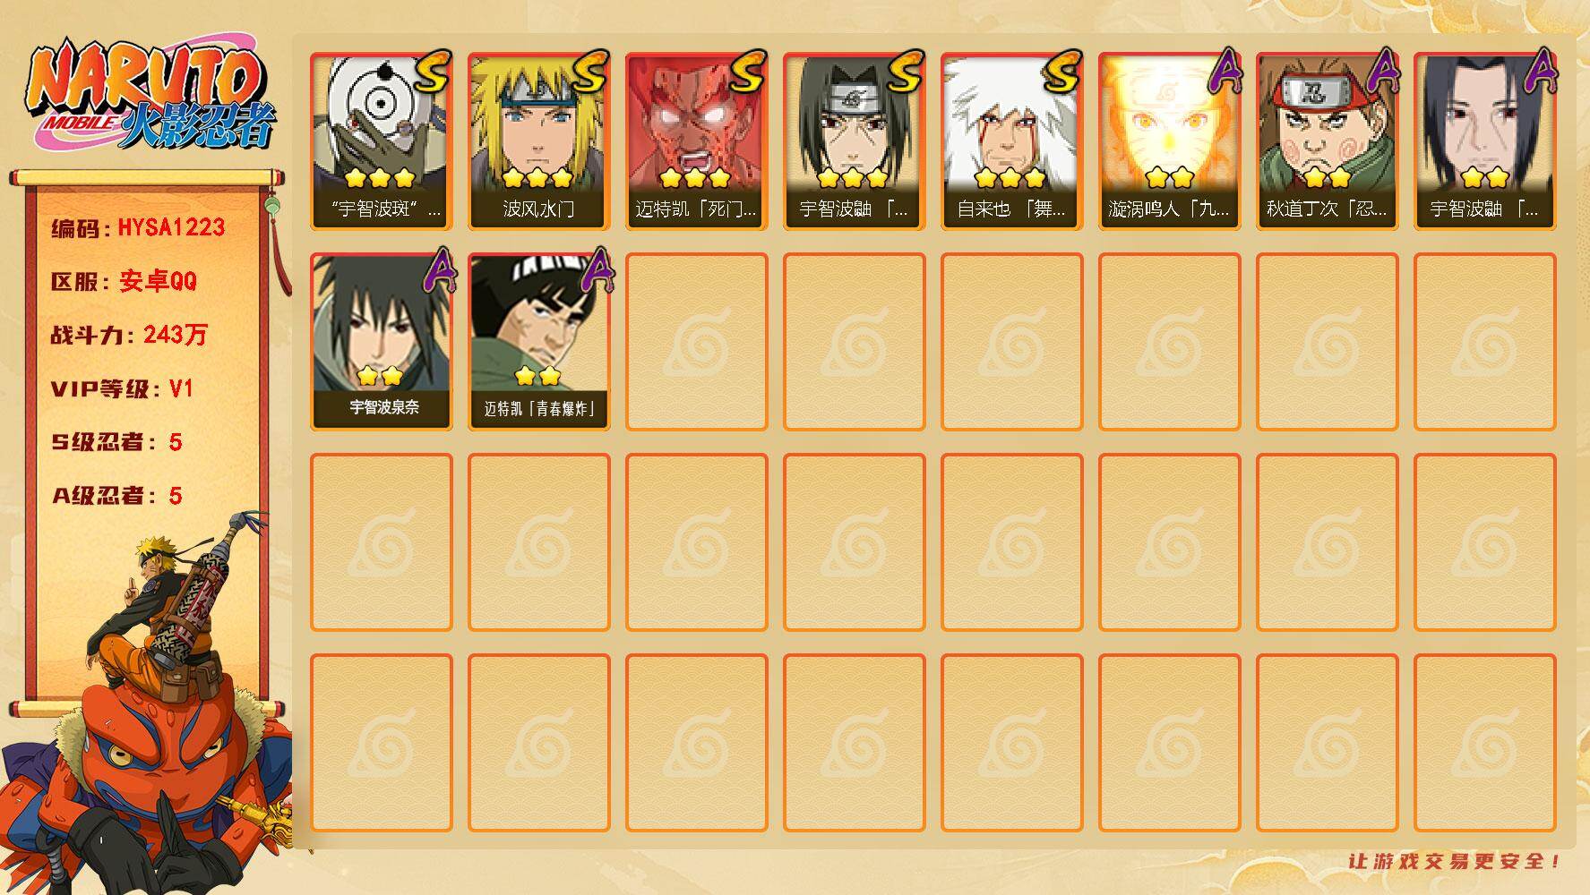Select the glowing 漩涡鸣人 card
The height and width of the screenshot is (895, 1590).
click(1170, 141)
